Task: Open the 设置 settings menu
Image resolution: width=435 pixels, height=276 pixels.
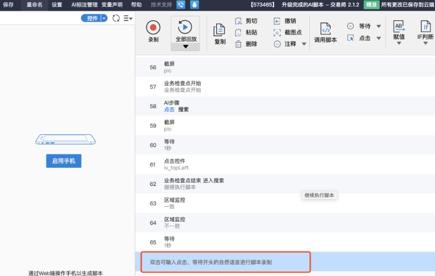Action: 57,5
